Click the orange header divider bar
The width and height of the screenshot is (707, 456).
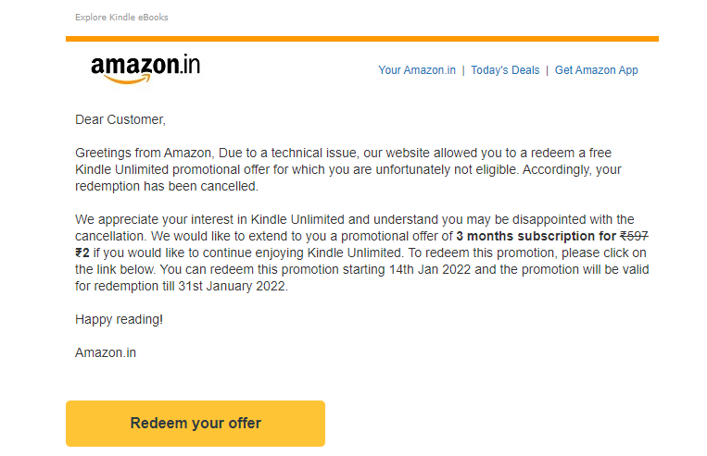click(x=361, y=39)
